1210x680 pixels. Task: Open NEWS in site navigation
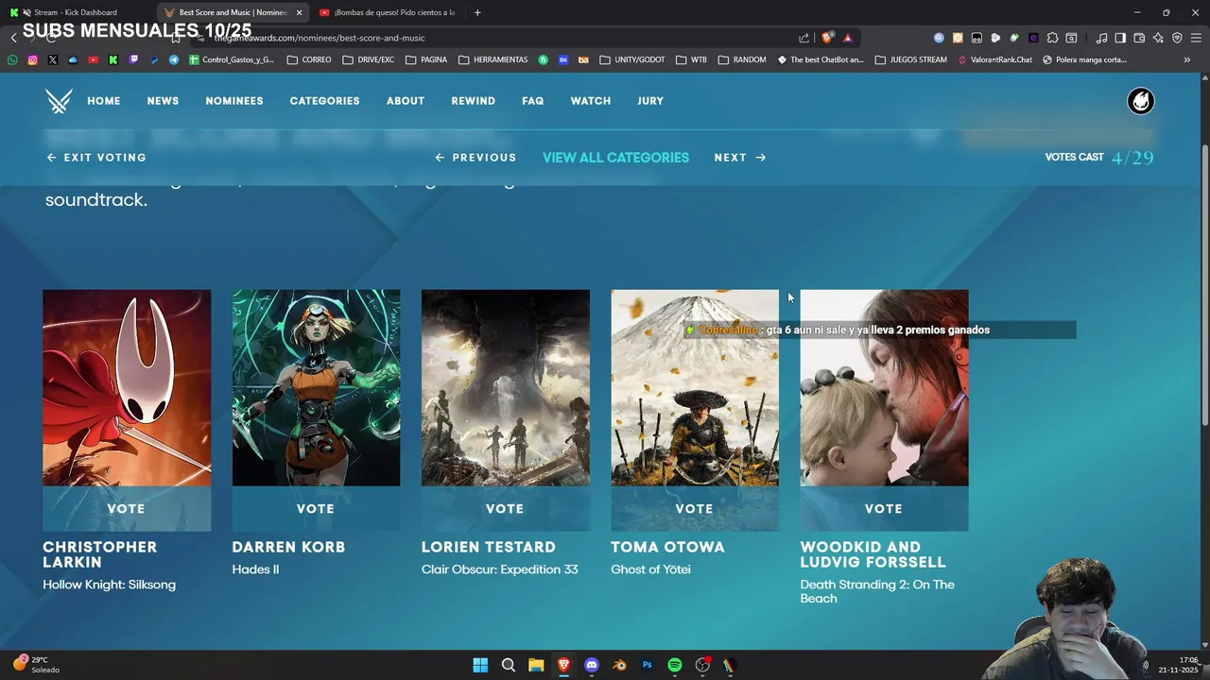163,101
